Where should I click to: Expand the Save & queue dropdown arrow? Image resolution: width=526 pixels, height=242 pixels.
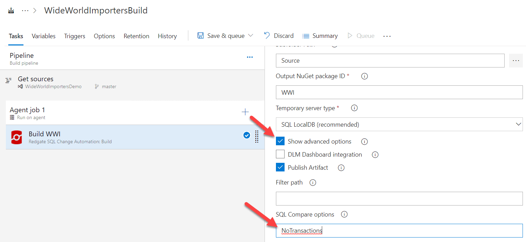coord(251,35)
